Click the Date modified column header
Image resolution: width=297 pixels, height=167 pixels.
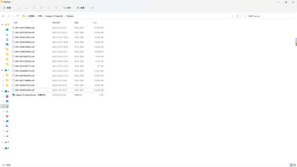[56, 23]
